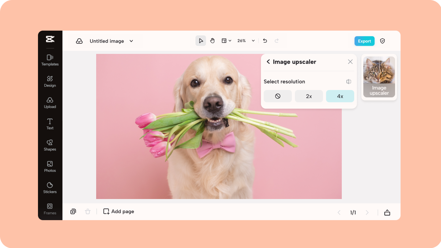Duplicate the current page

click(73, 212)
